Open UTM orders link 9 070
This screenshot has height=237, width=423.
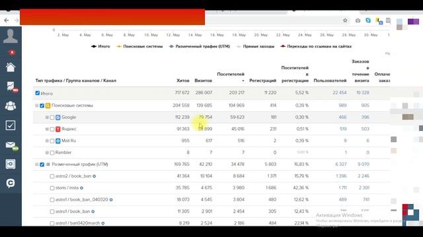pos(363,164)
